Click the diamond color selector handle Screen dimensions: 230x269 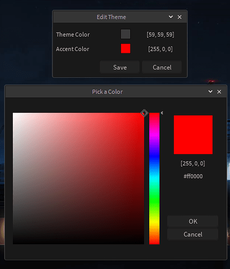tap(144, 113)
